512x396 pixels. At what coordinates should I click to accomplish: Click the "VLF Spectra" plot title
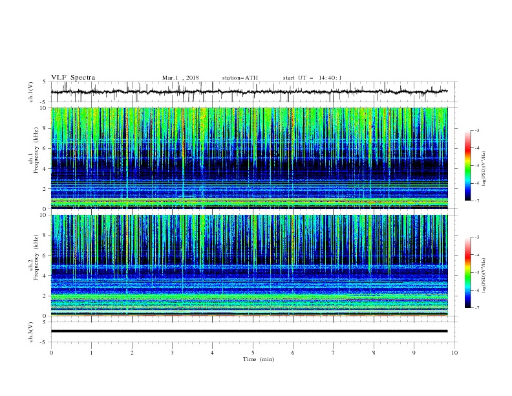tap(73, 78)
